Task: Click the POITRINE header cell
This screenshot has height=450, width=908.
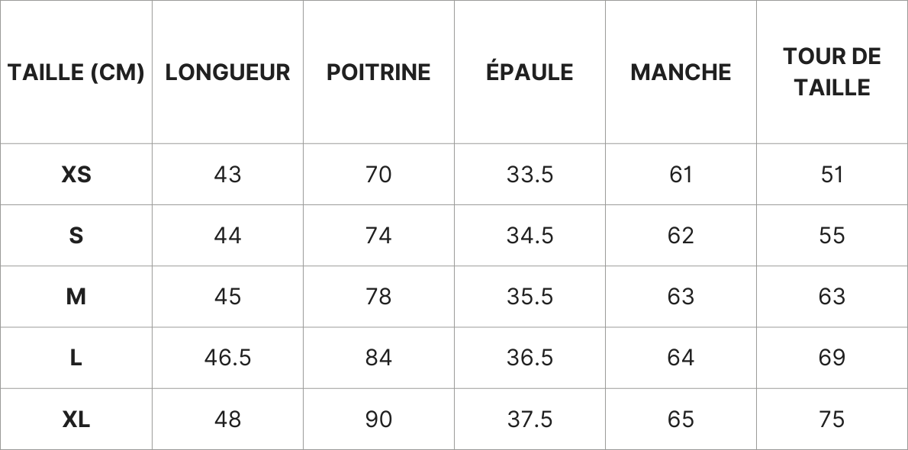Action: 378,72
